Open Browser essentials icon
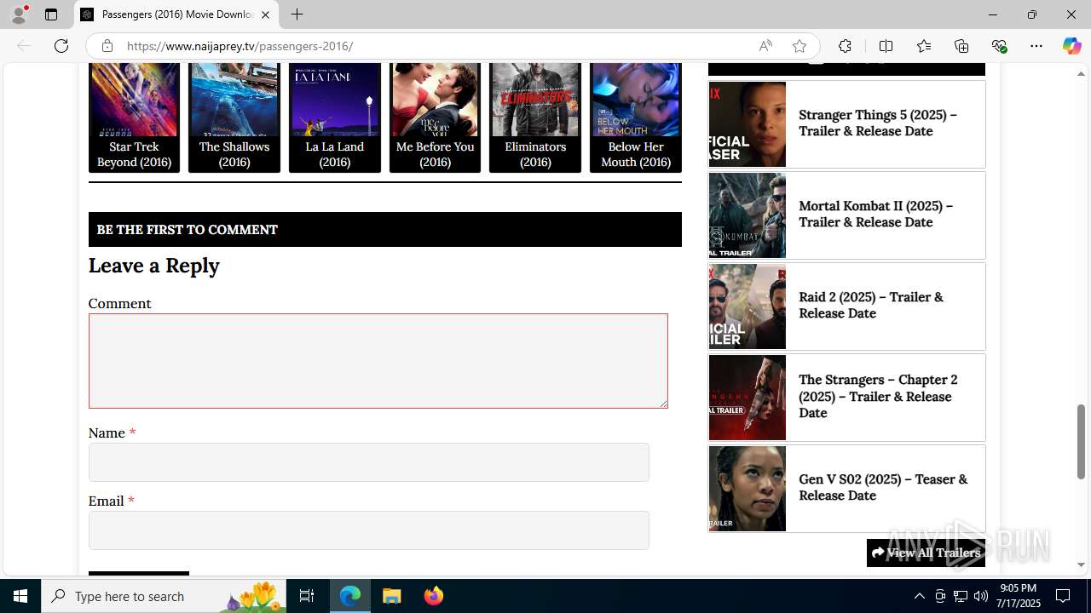 [x=999, y=46]
